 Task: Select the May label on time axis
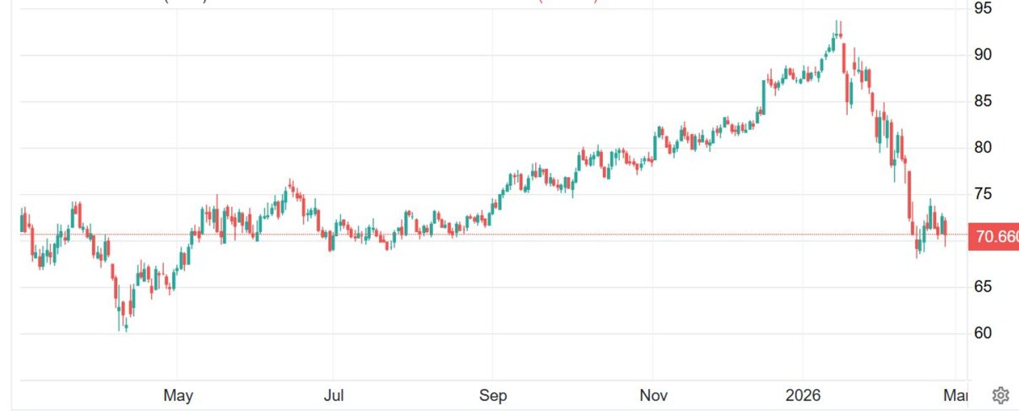pos(178,395)
